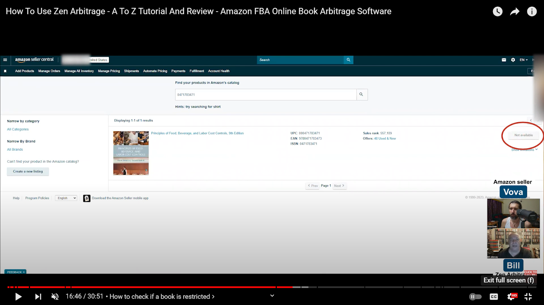The image size is (544, 305).
Task: Open the messages envelope icon
Action: (504, 60)
